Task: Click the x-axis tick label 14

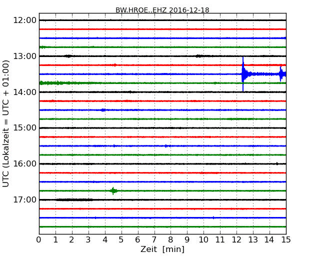Action: [x=269, y=240]
